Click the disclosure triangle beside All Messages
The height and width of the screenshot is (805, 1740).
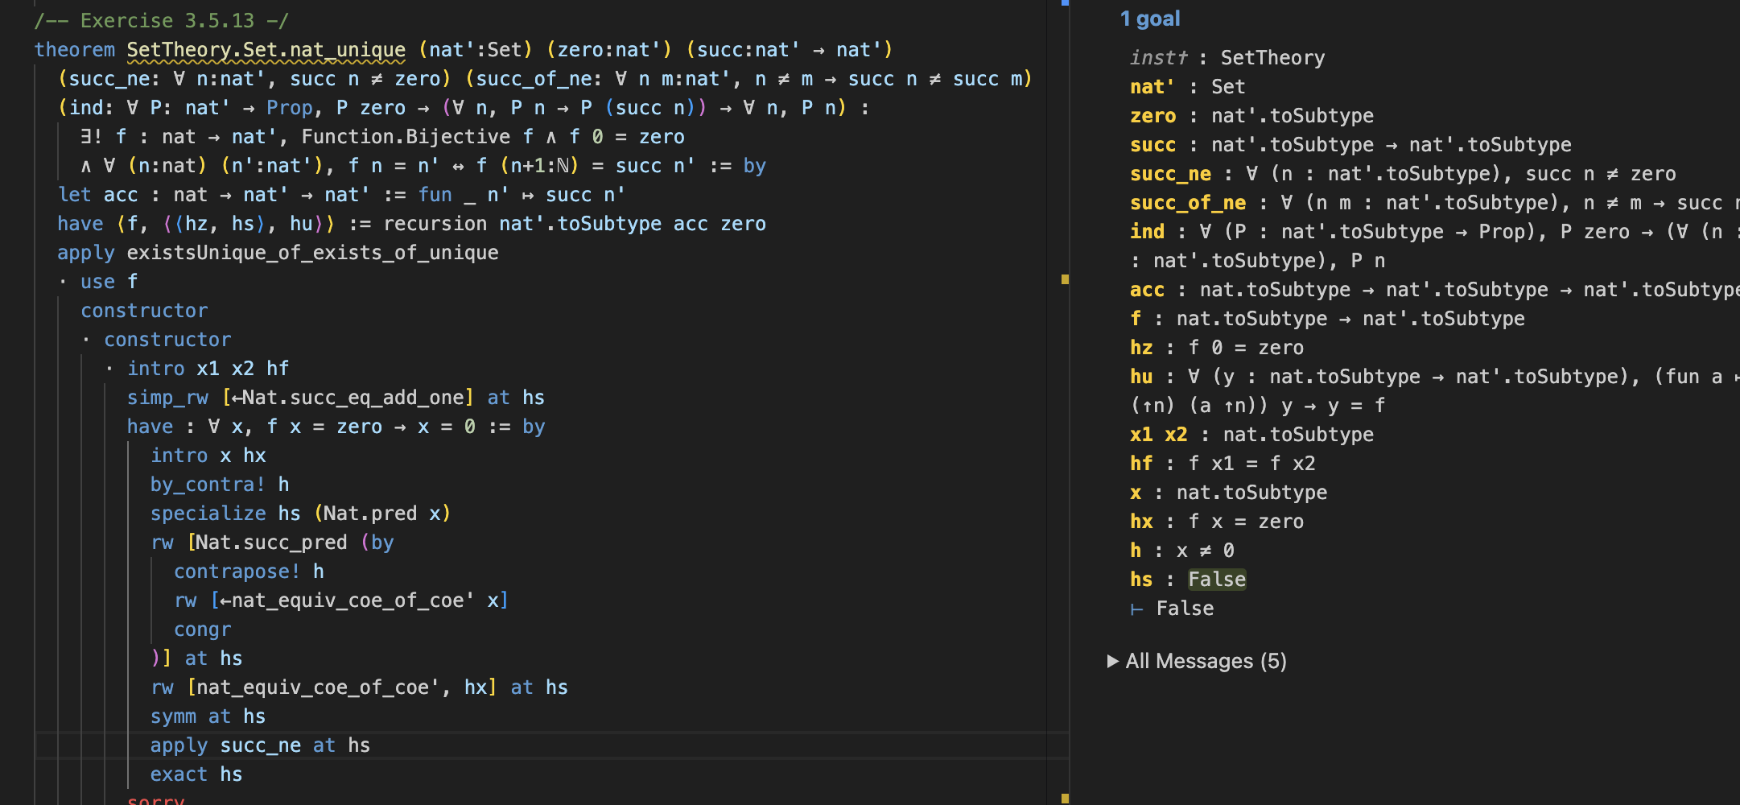point(1112,661)
